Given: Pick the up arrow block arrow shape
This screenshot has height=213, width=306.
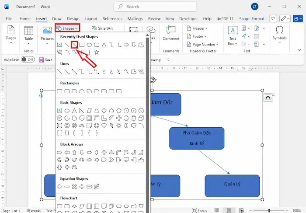Looking at the screenshot, I should pyautogui.click(x=74, y=153).
